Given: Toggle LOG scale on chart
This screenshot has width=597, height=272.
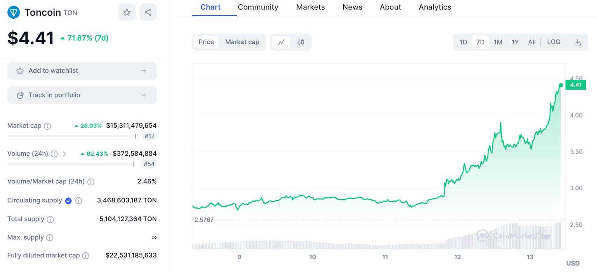Looking at the screenshot, I should pos(554,42).
